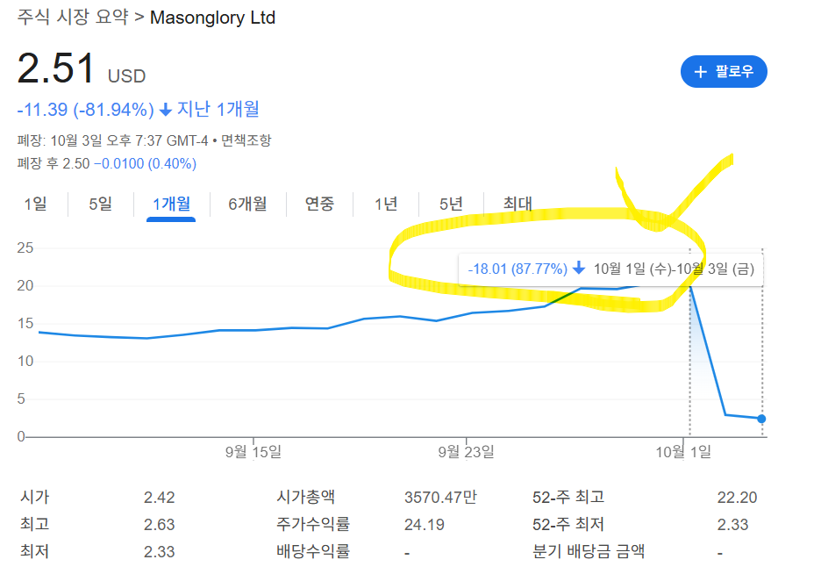Click the 9월 23일 axis date label

[x=467, y=452]
